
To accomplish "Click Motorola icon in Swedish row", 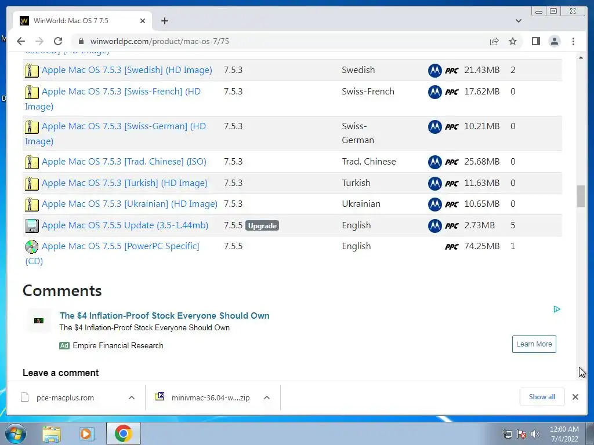I will 435,70.
